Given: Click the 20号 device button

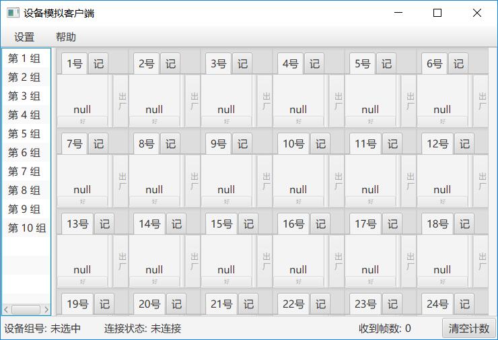Looking at the screenshot, I should pyautogui.click(x=149, y=304).
